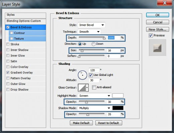Enable the Satin checkbox
Screen dimensions: 174x133
(8, 61)
